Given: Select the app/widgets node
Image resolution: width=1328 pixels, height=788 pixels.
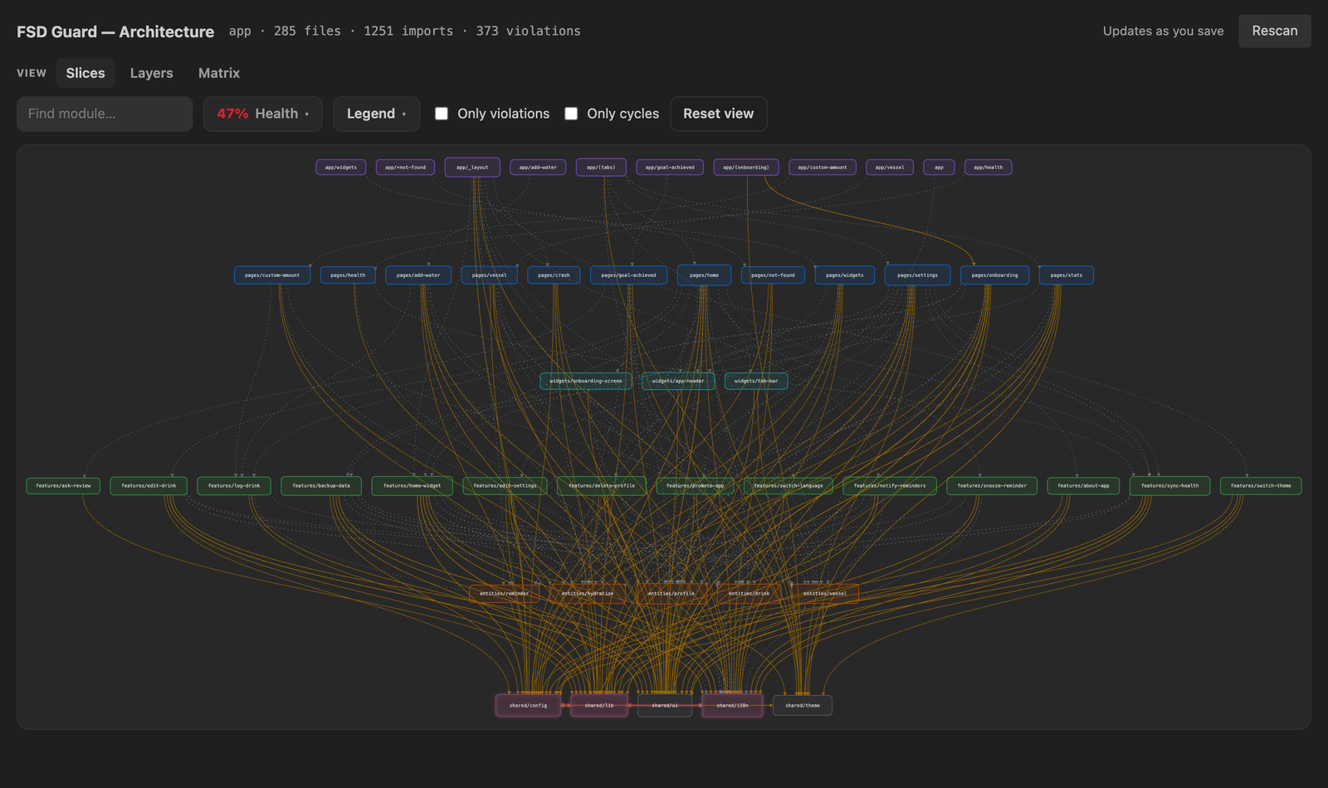Looking at the screenshot, I should click(x=341, y=168).
